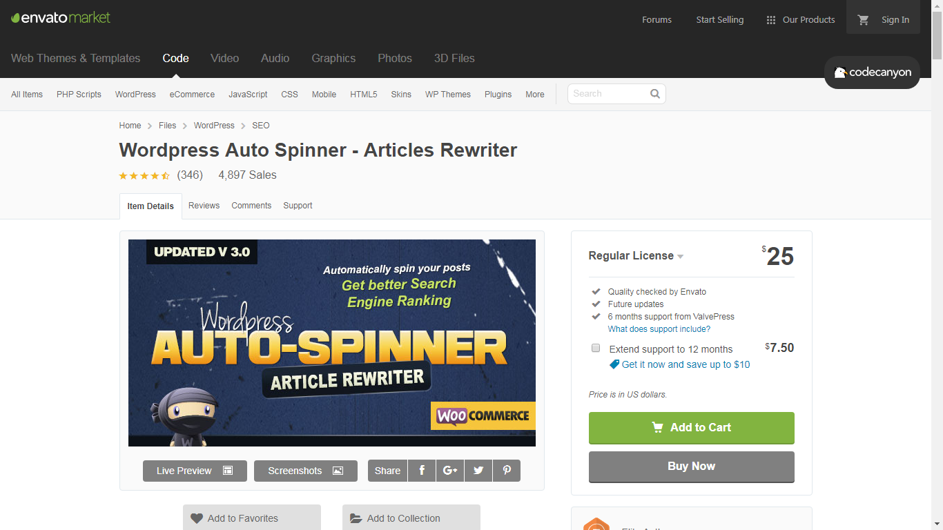Select eCommerce subcategory

coord(192,95)
